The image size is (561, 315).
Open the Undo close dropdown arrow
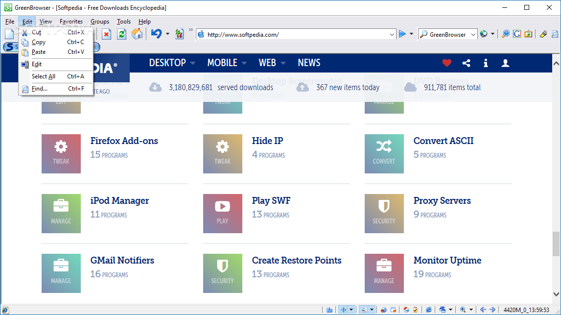coord(167,34)
